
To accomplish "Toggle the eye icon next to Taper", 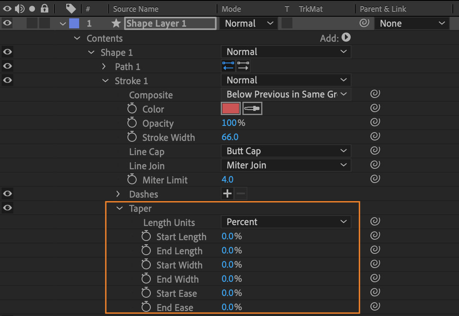I will tap(7, 208).
